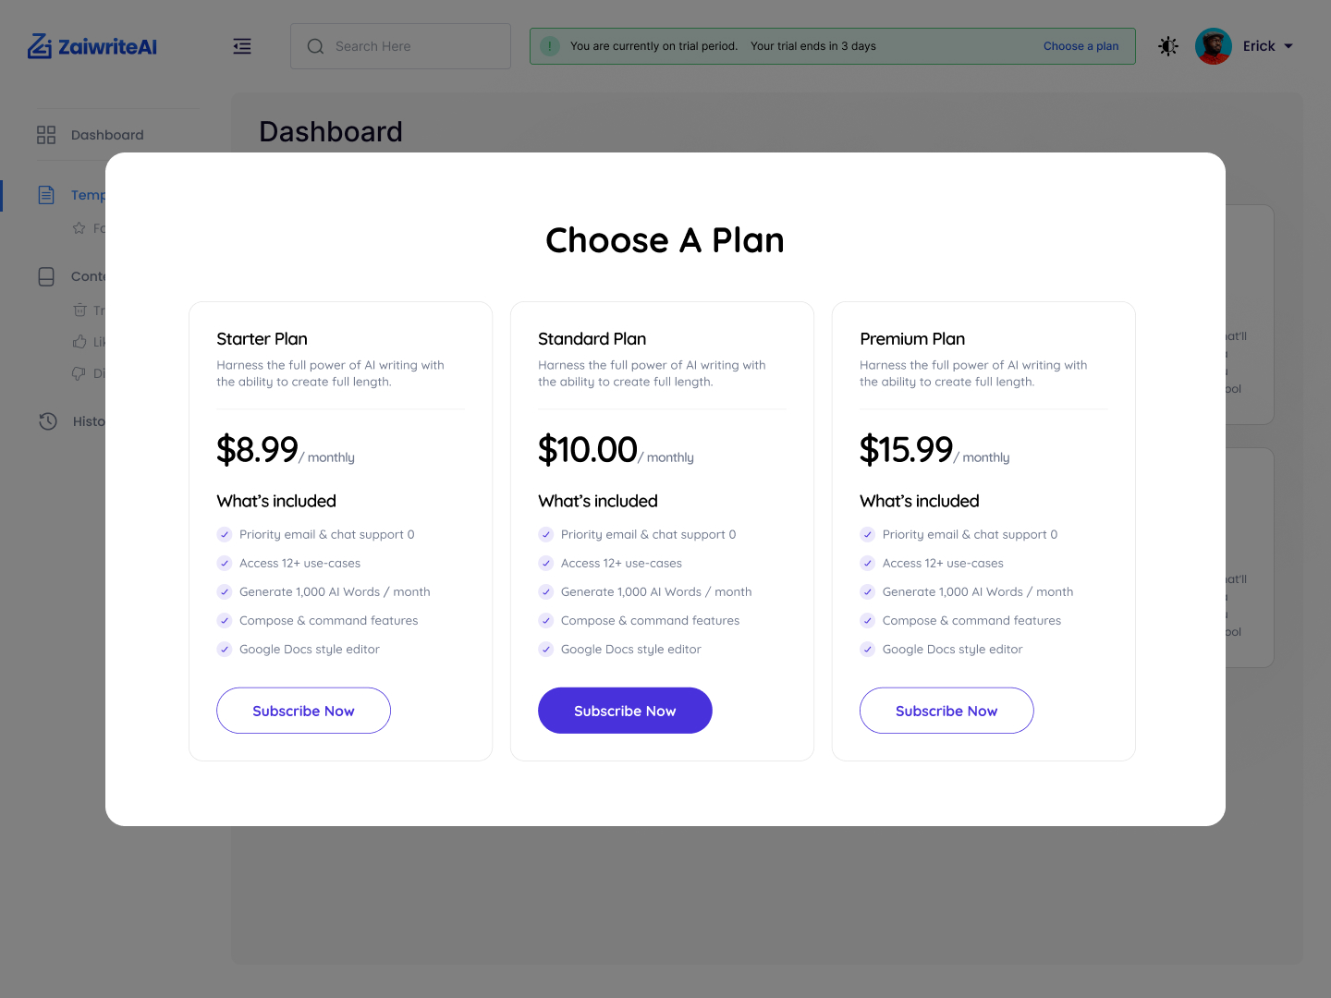
Task: Open the Dashboard menu item
Action: [107, 135]
